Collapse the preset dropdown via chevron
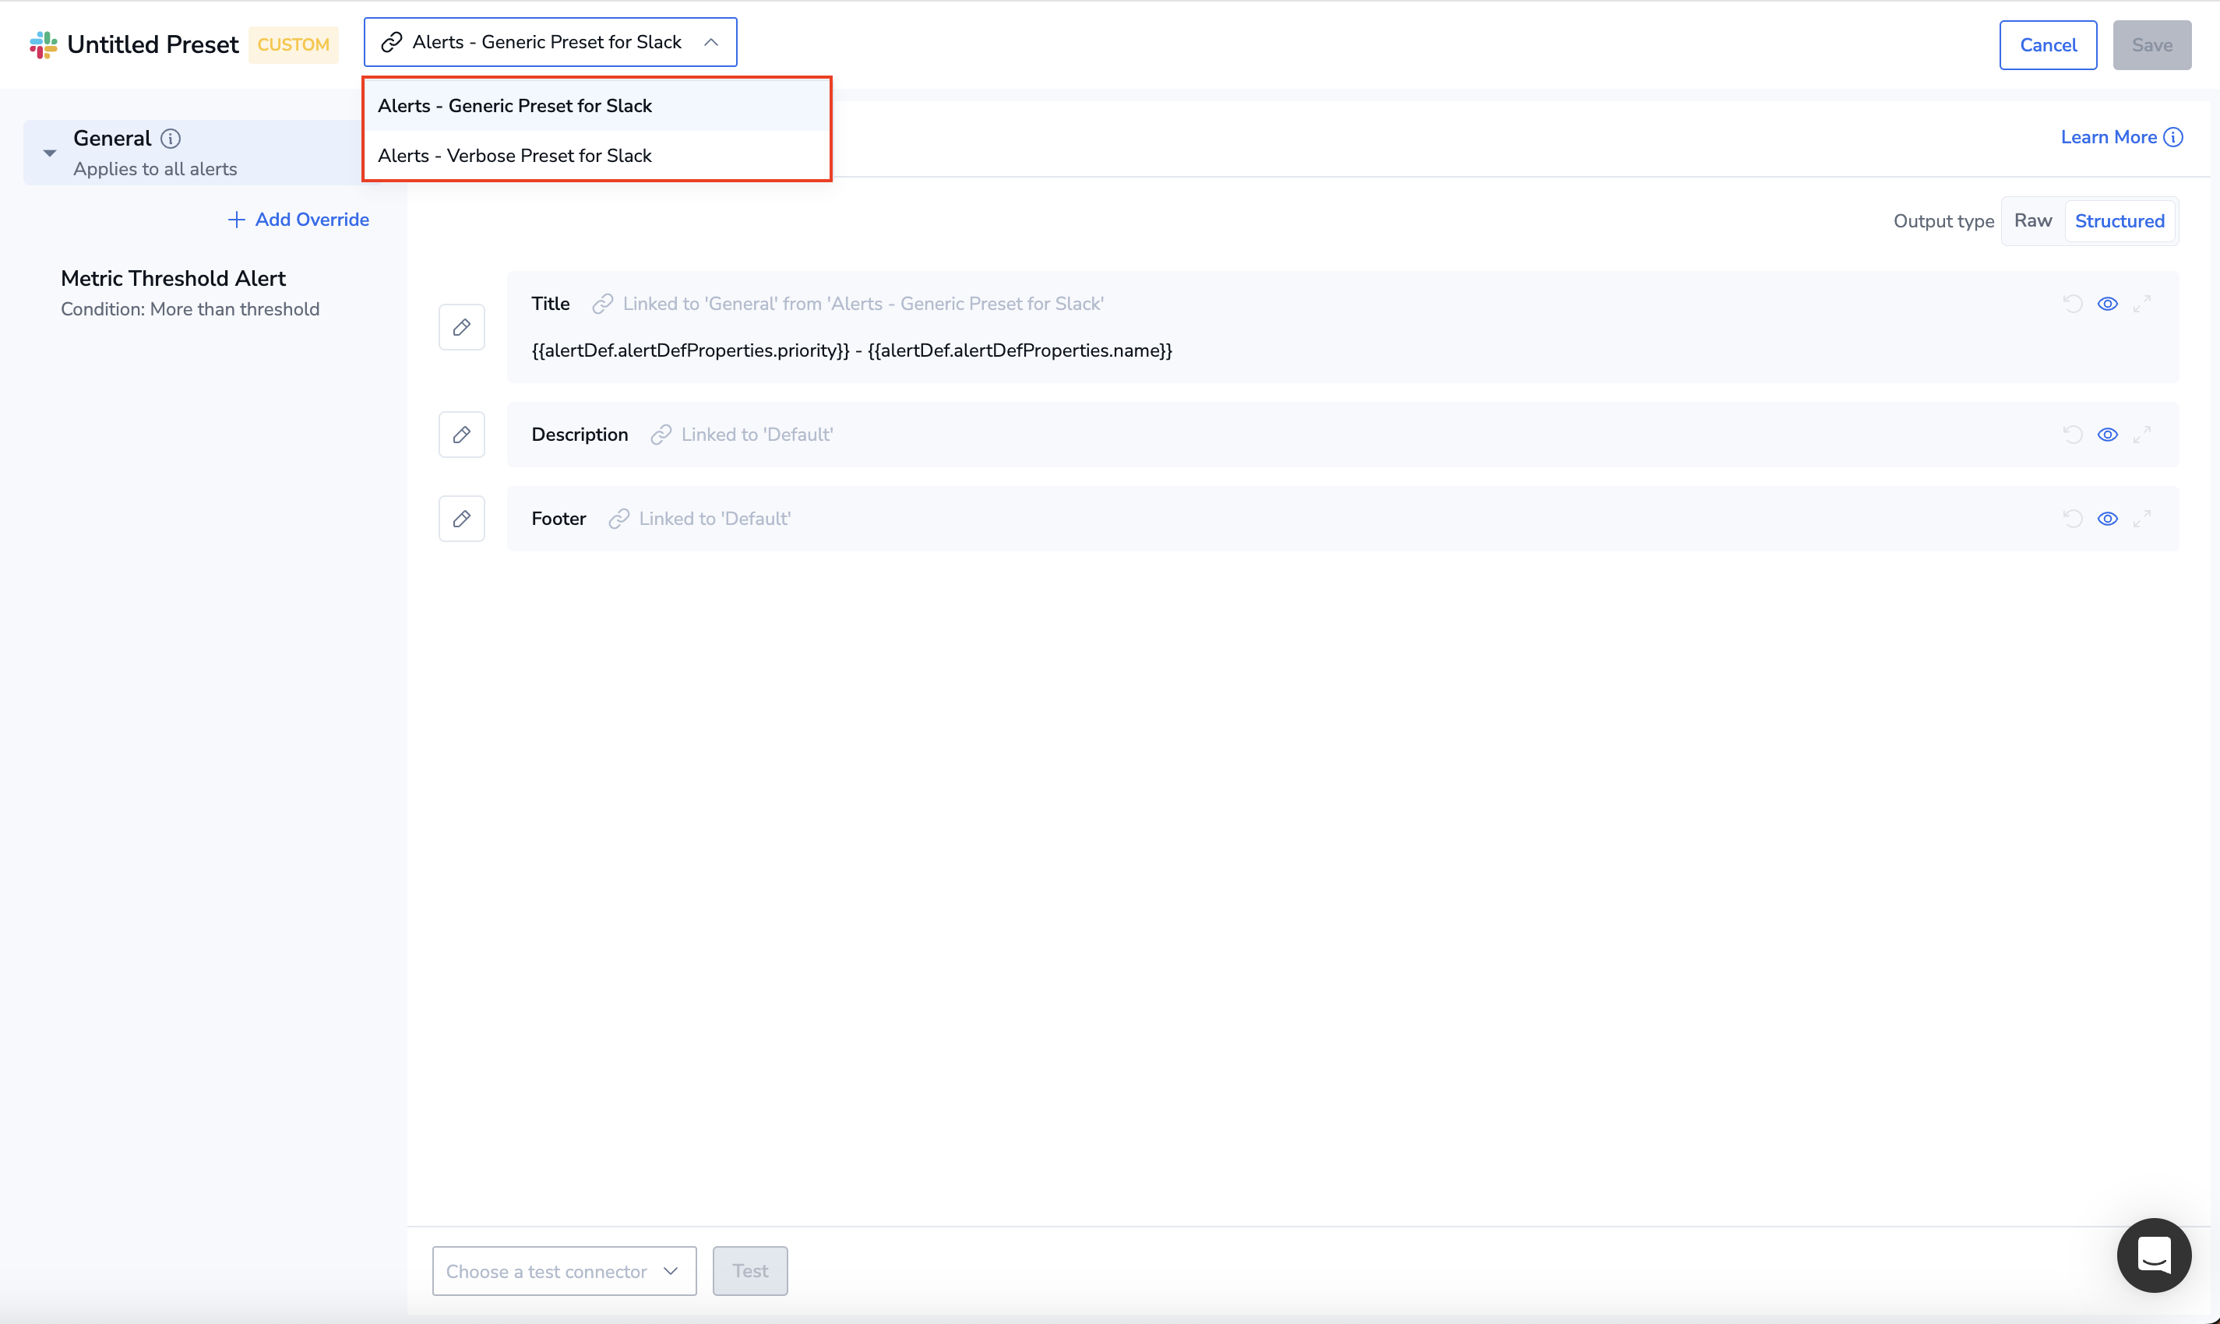Image resolution: width=2220 pixels, height=1324 pixels. click(x=711, y=42)
